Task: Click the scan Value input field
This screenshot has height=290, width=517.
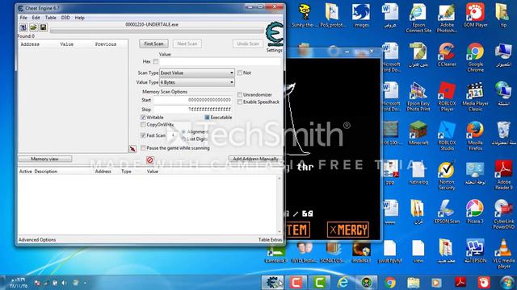Action: 220,61
